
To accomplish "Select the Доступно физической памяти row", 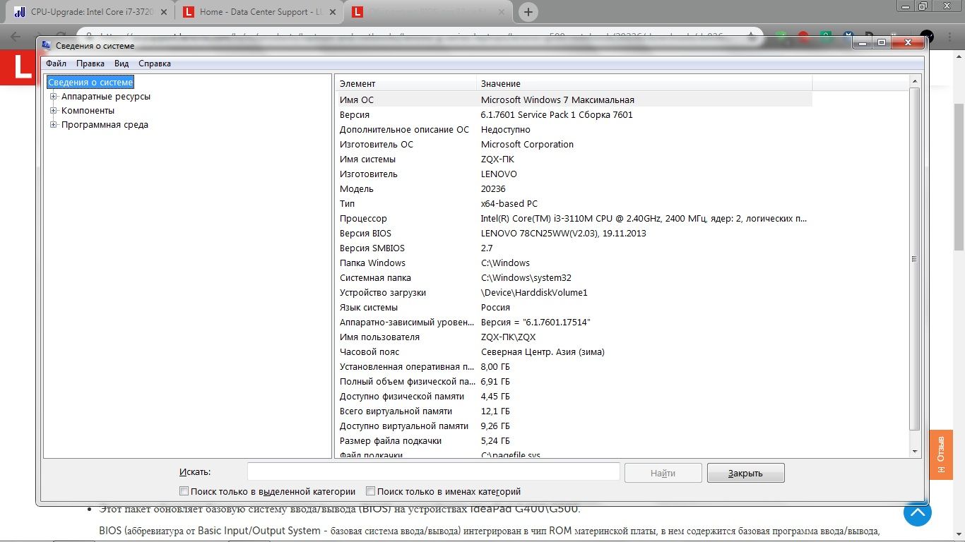I will click(573, 396).
